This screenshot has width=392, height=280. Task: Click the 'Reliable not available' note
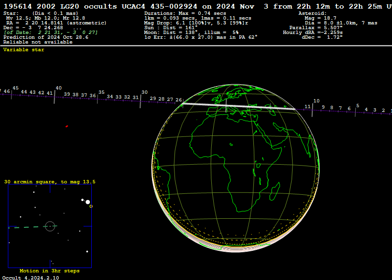38,42
